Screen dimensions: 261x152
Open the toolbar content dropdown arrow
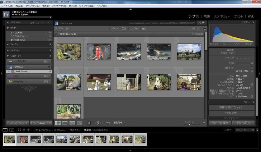click(204, 123)
